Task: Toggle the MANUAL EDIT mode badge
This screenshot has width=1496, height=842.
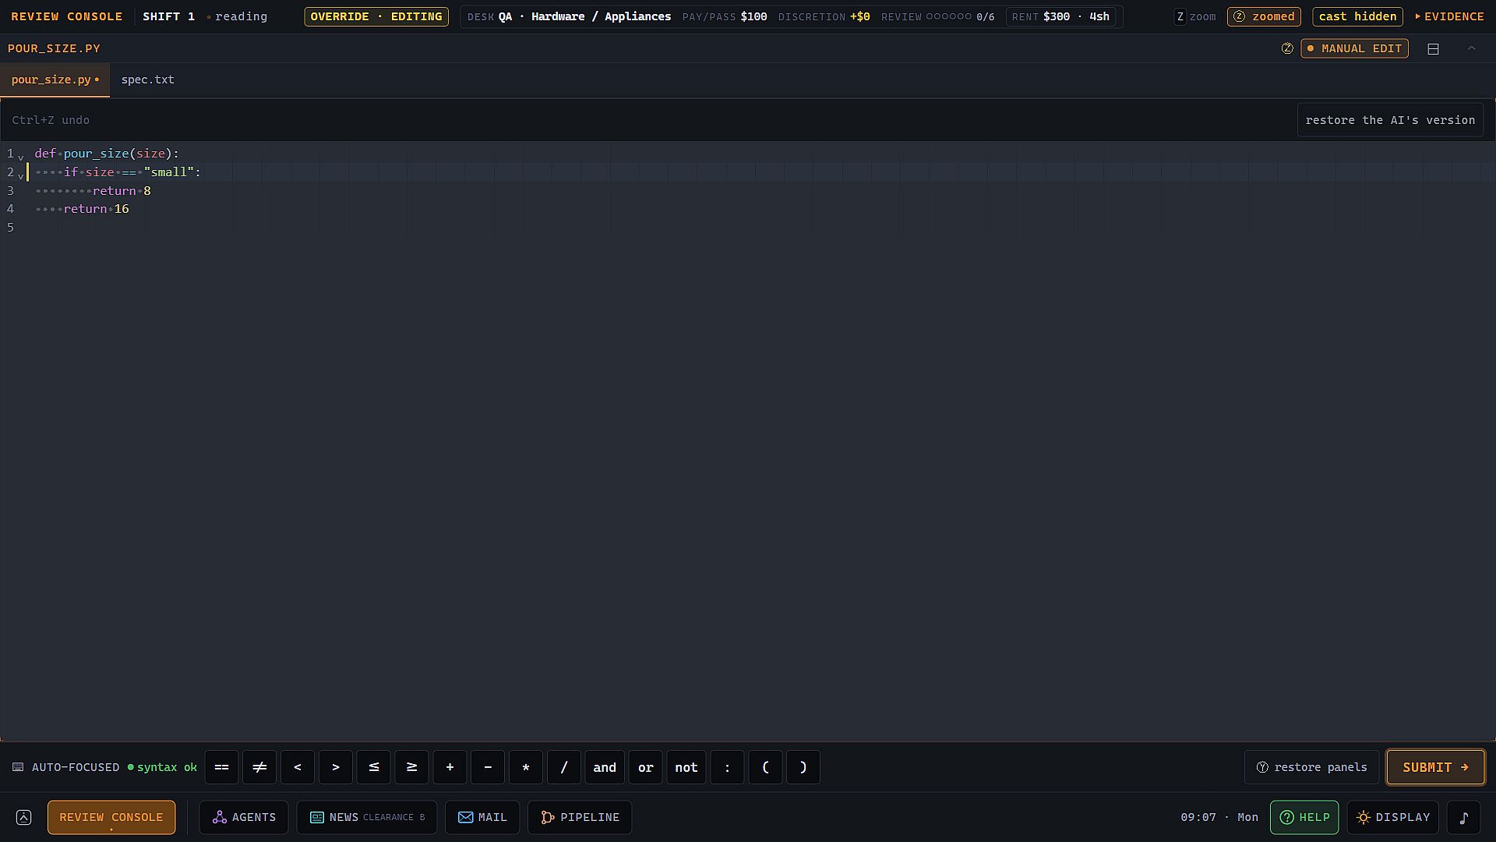Action: (x=1354, y=48)
